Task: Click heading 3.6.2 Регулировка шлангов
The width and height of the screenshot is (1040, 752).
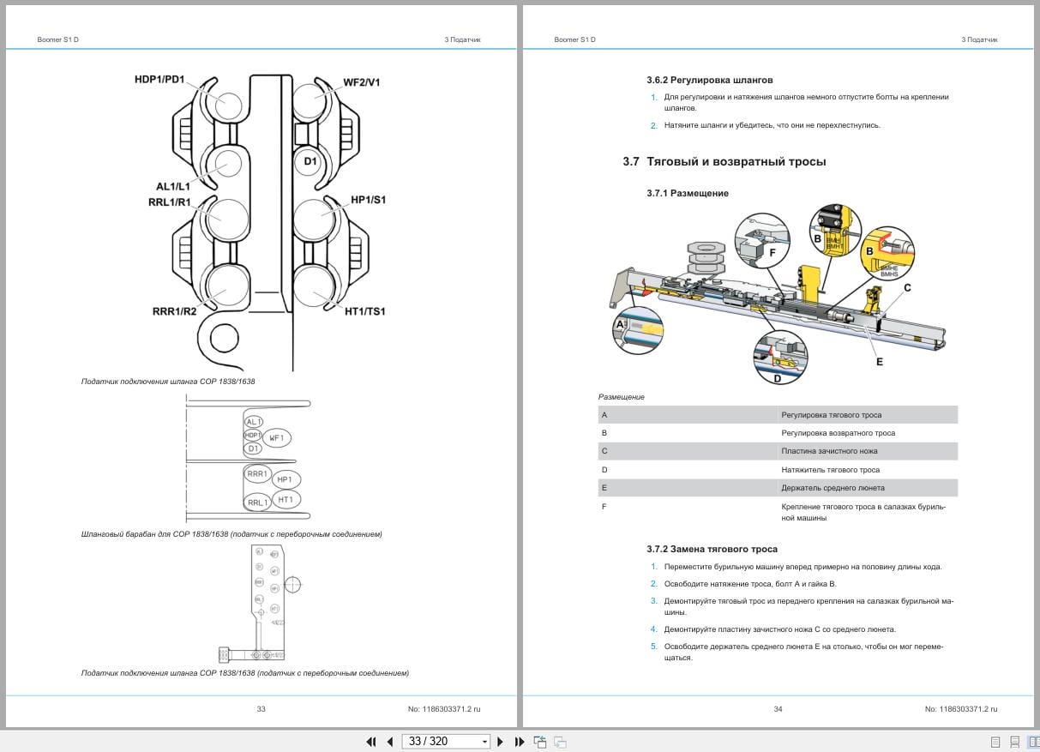Action: (x=710, y=79)
